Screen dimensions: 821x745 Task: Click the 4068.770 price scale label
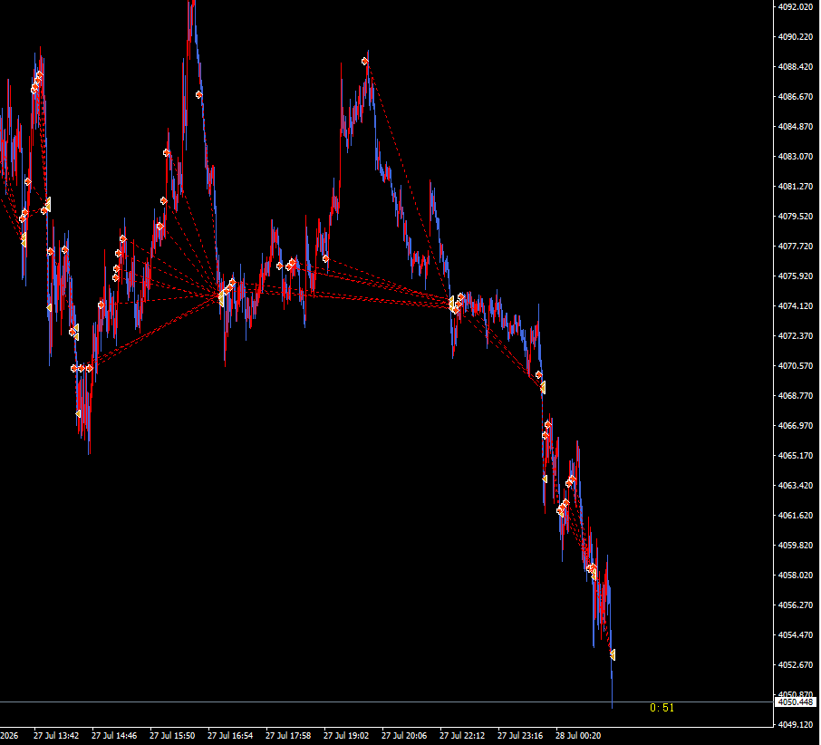[x=796, y=395]
